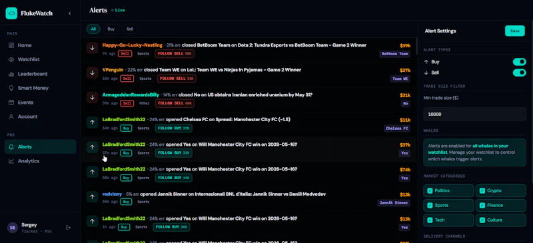Save the alert settings
The image size is (533, 243).
(514, 31)
